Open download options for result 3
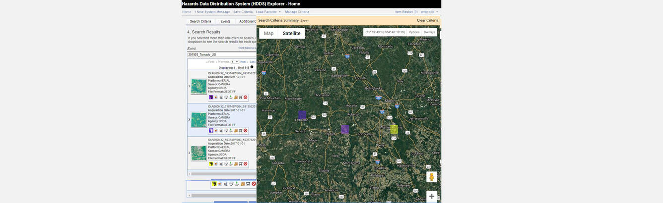663x203 pixels. 231,163
